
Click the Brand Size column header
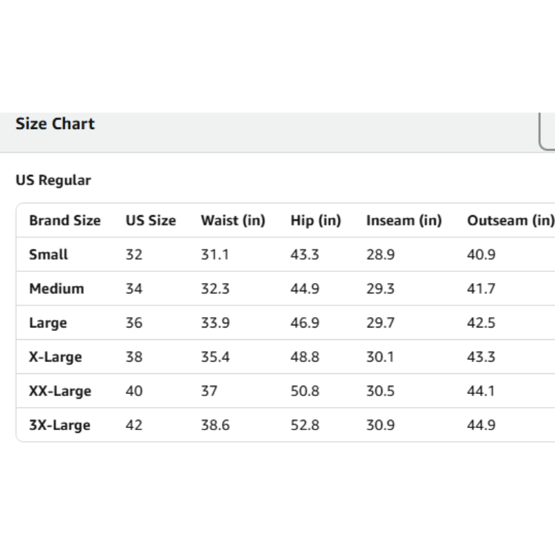pos(65,221)
